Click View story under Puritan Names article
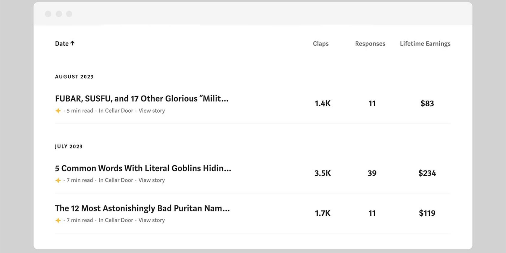This screenshot has width=506, height=253. (151, 220)
